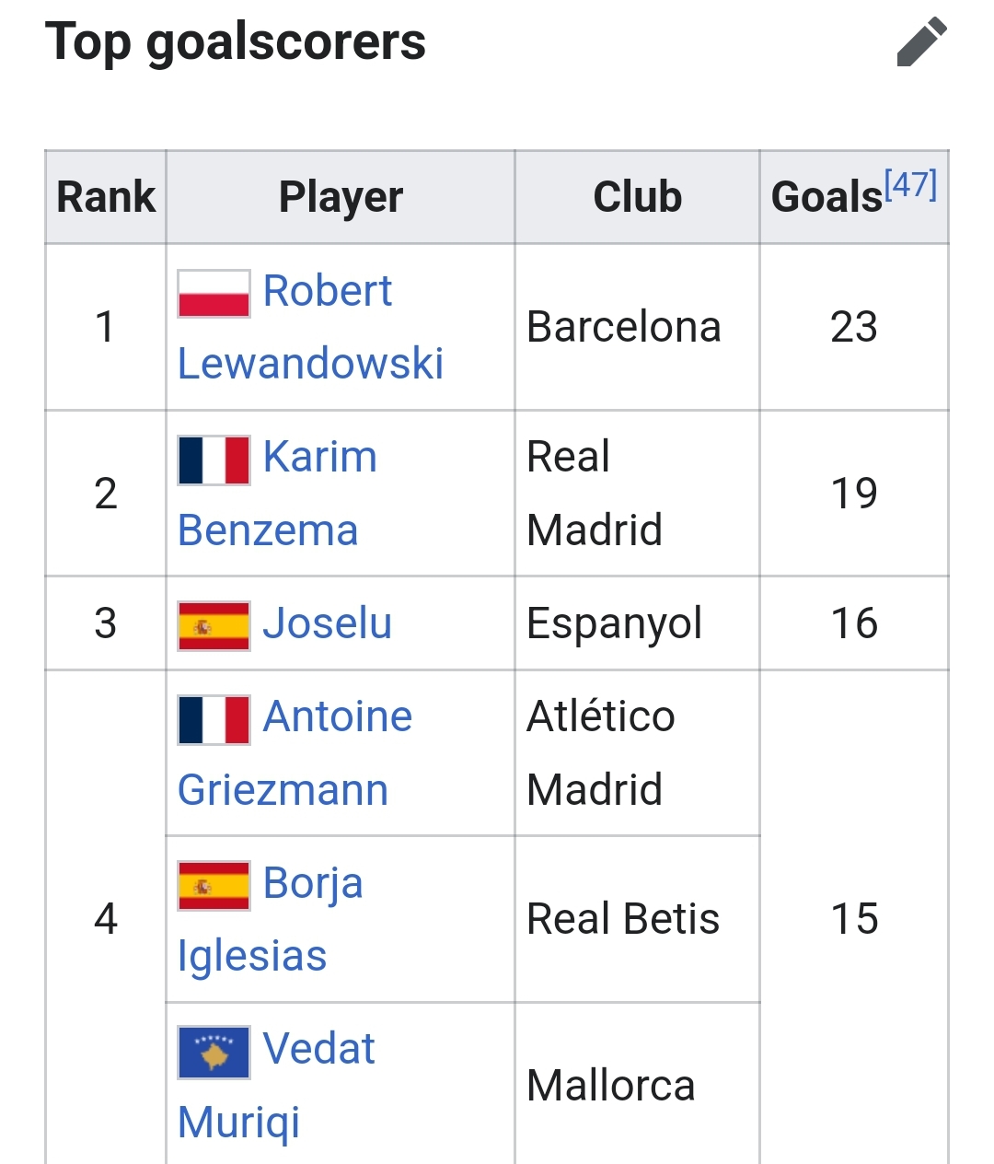
Task: Tap France flag beside Karim Benzema
Action: (214, 460)
